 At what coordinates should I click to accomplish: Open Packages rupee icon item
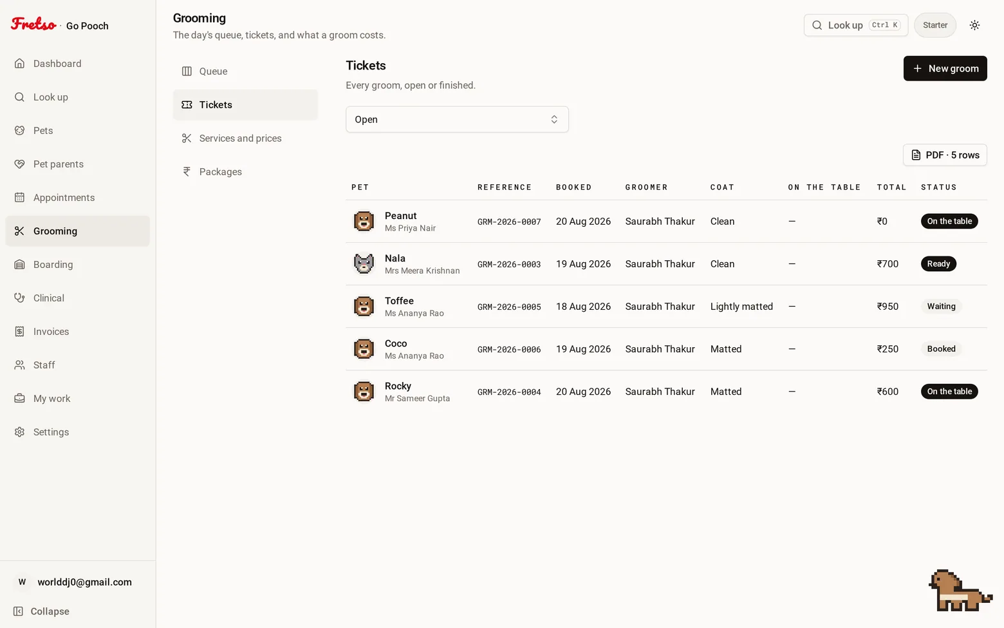pos(187,171)
